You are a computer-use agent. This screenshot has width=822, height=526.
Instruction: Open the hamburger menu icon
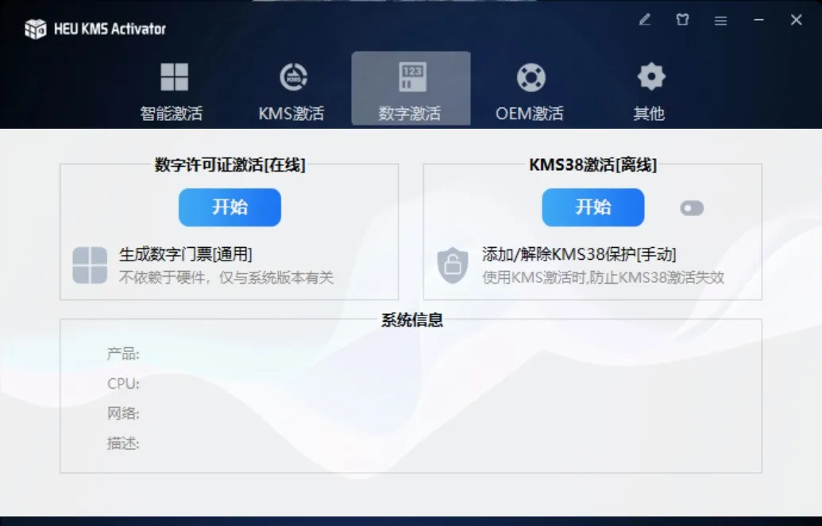tap(721, 21)
